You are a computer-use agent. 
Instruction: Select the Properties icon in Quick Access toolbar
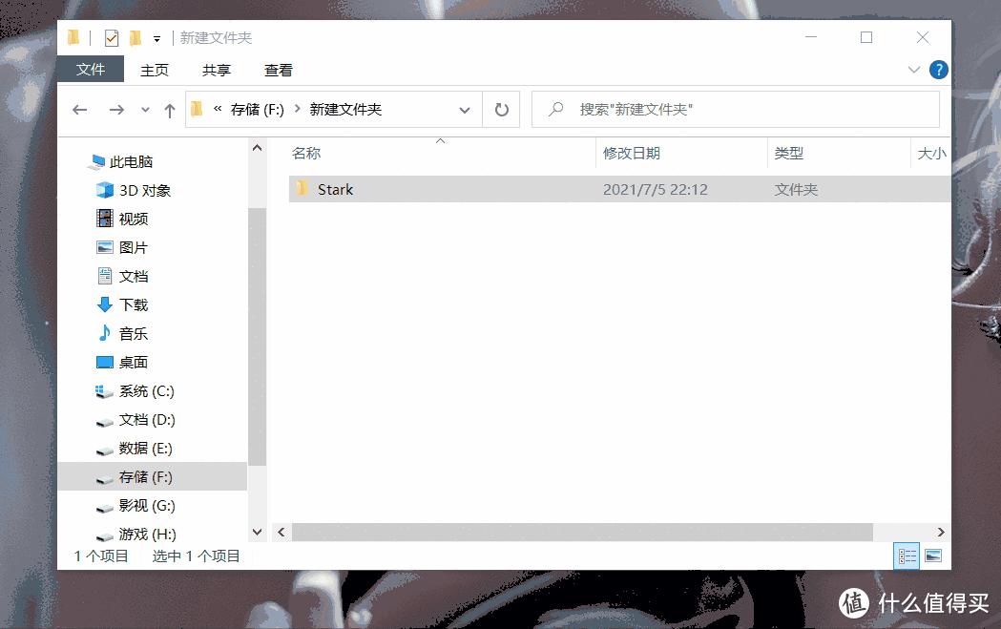112,36
